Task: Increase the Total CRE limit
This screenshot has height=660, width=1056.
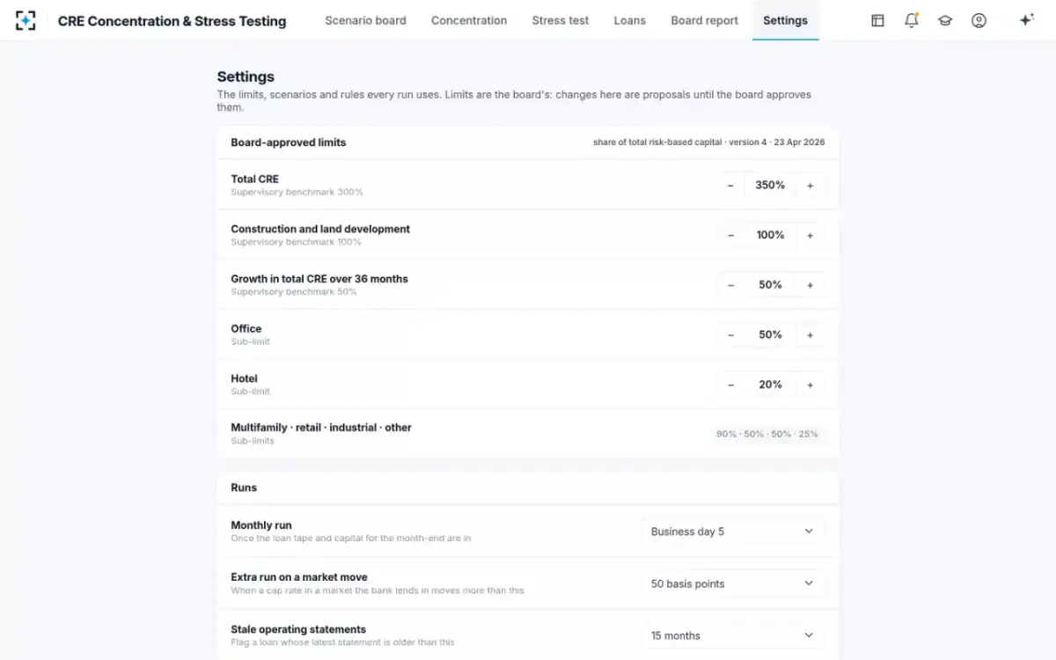Action: (x=810, y=186)
